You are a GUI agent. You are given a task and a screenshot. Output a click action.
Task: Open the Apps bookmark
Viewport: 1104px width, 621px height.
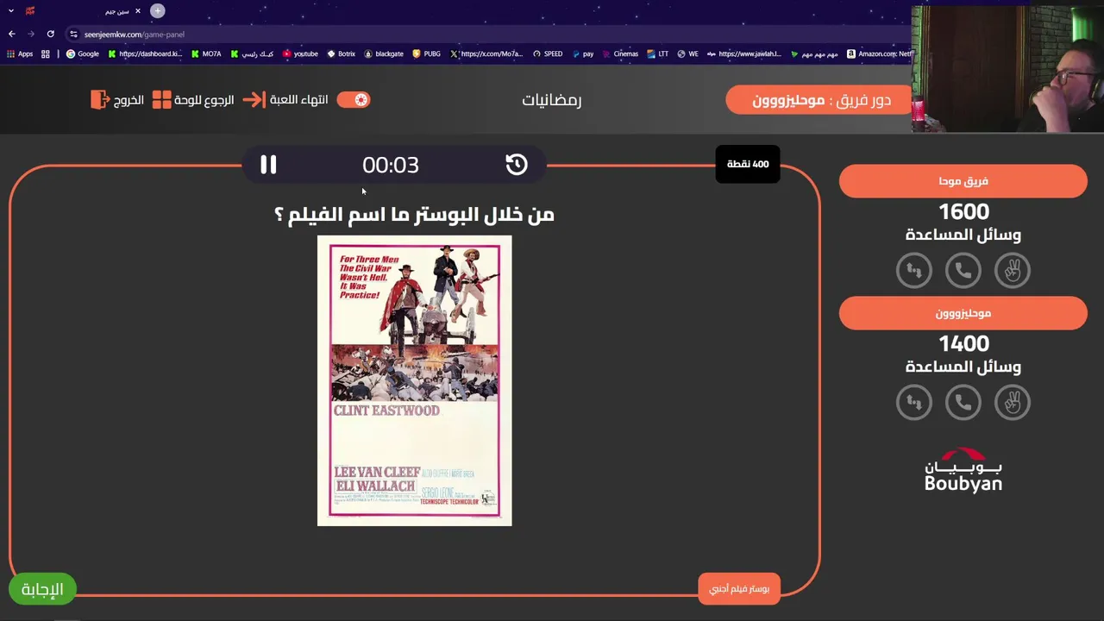[20, 53]
